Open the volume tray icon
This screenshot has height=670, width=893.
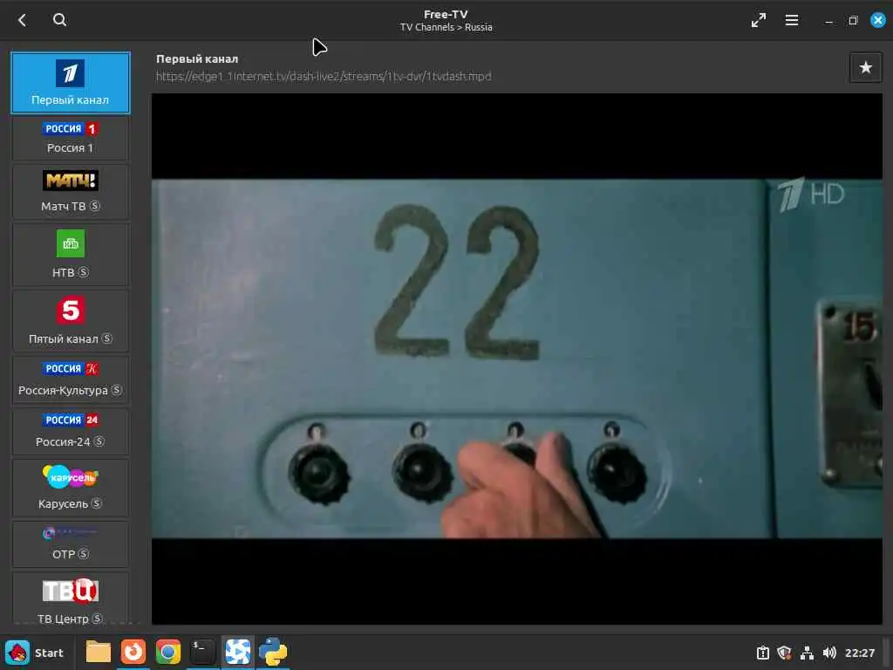click(x=829, y=653)
